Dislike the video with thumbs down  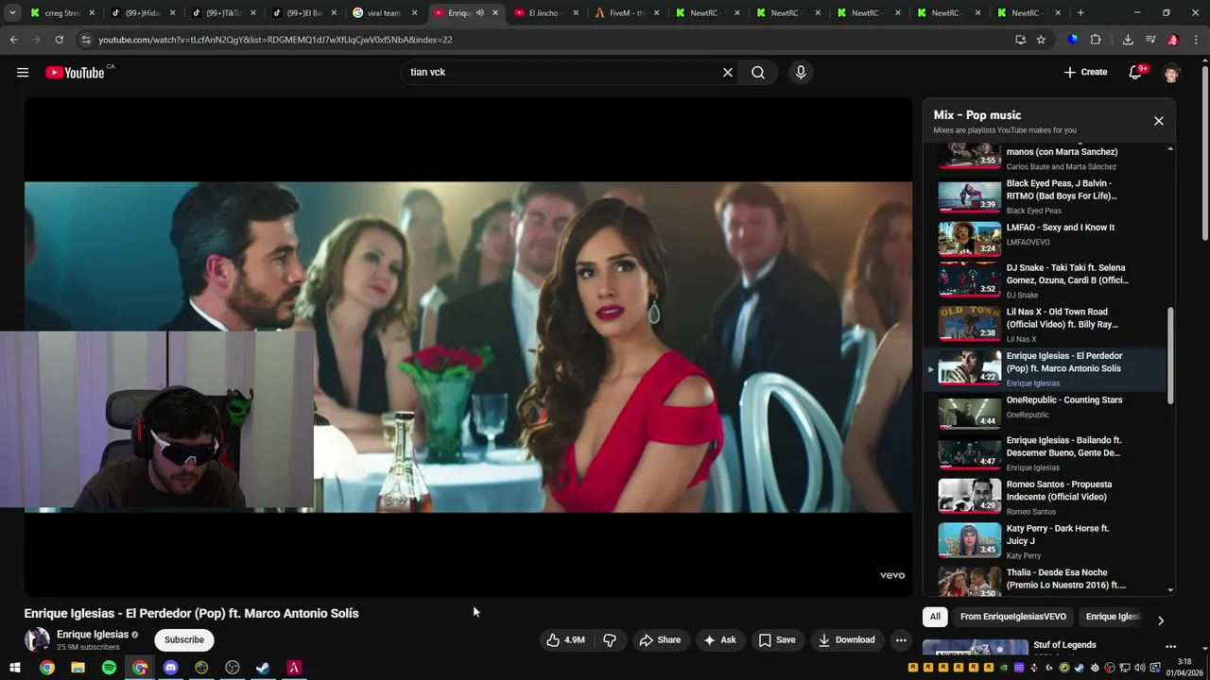tap(610, 640)
